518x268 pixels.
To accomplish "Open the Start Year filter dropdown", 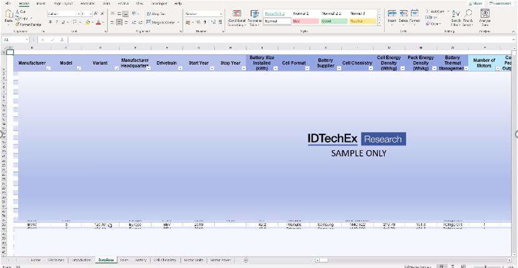I will coord(212,68).
